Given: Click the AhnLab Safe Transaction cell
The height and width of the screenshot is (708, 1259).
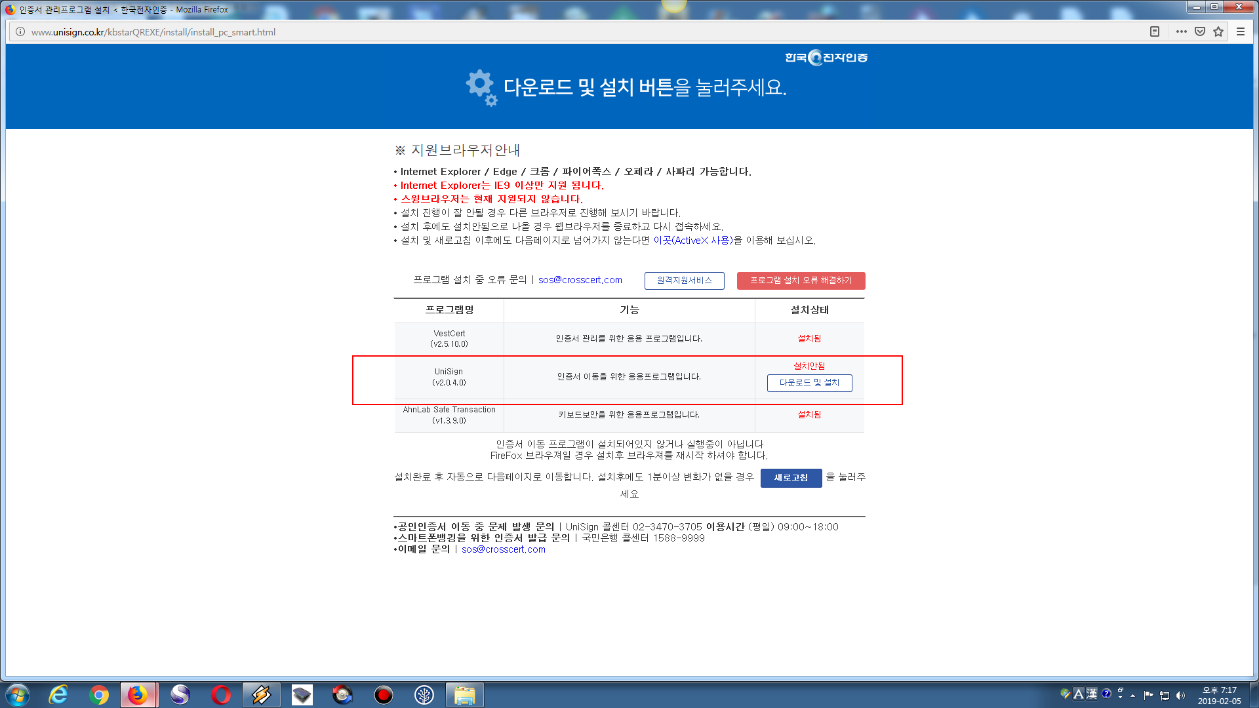Looking at the screenshot, I should [449, 415].
